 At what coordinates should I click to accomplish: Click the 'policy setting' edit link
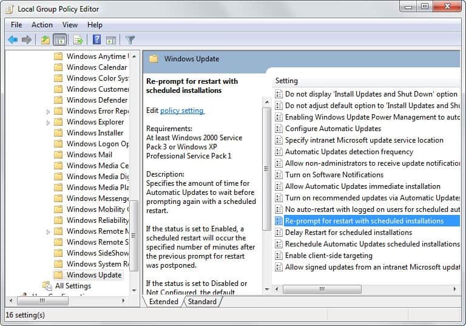182,110
